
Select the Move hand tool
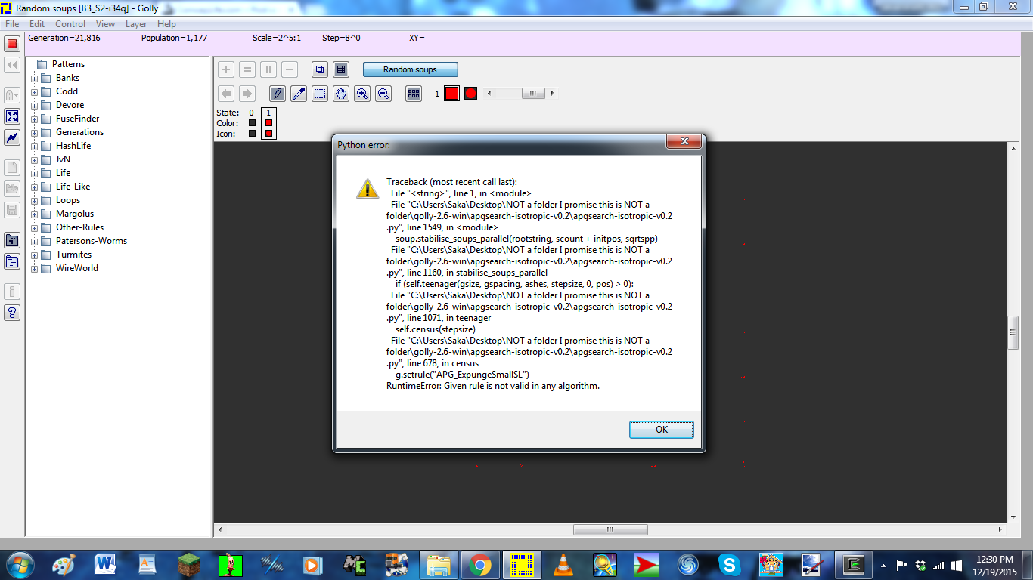341,94
